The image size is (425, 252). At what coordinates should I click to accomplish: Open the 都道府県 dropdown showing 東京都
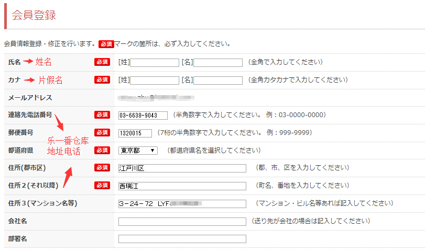coord(138,151)
